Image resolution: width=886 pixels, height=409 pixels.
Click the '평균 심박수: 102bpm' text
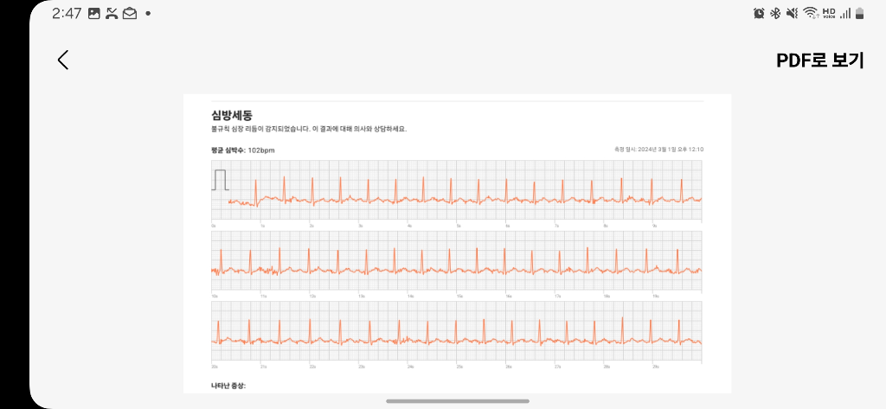coord(242,150)
